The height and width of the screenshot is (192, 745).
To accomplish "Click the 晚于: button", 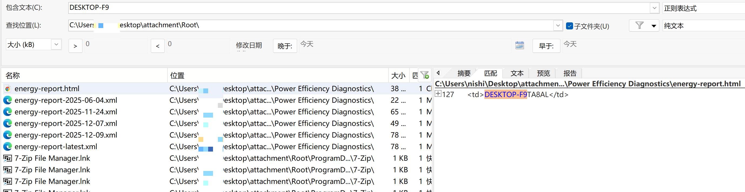I will (285, 46).
